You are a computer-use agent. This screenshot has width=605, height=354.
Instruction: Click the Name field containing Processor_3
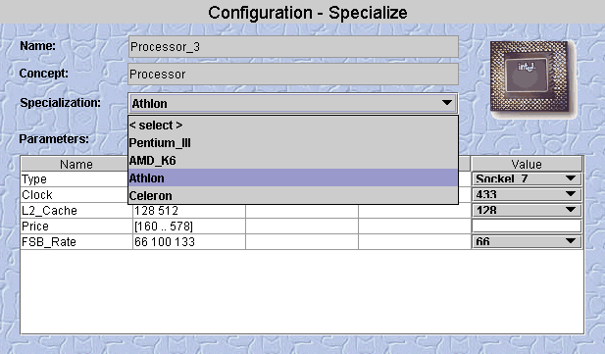point(293,47)
